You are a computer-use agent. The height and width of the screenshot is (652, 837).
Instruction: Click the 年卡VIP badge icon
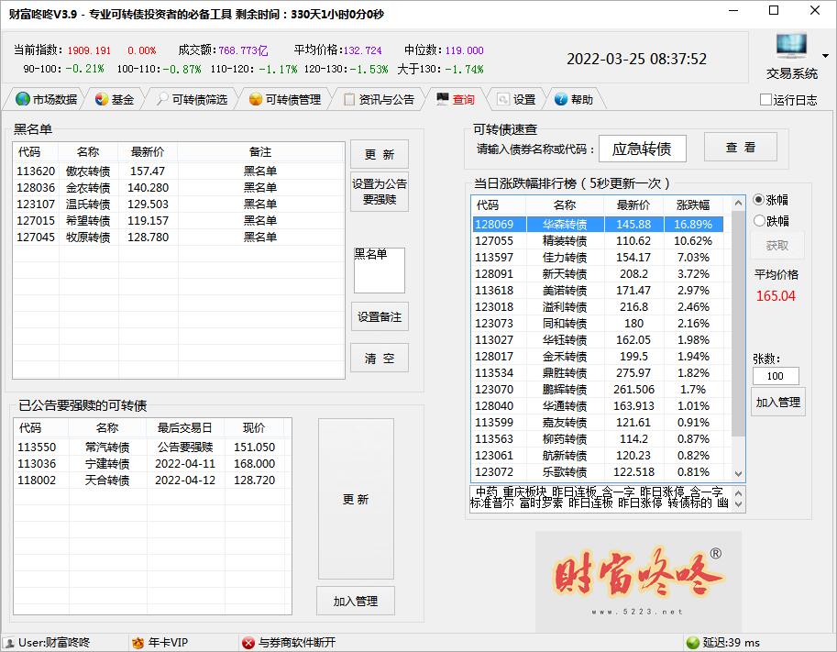pos(138,643)
